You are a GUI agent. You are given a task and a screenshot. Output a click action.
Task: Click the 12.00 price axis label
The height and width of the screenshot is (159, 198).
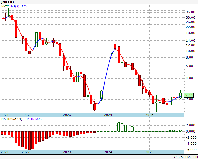[x=190, y=45]
